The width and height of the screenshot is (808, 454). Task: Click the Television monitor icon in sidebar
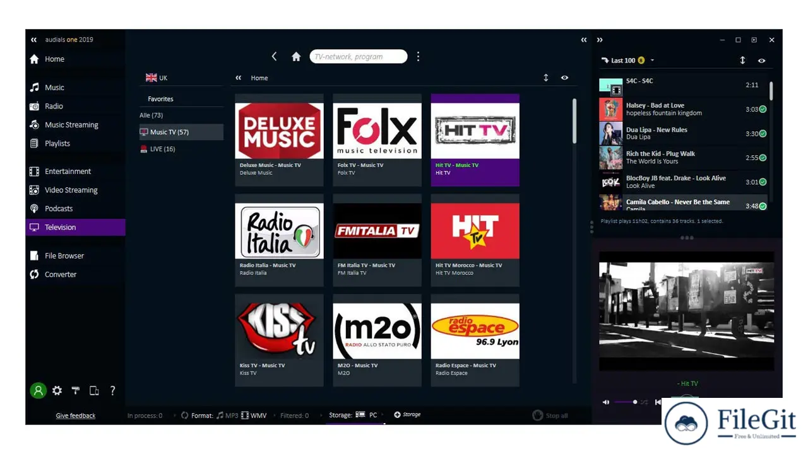[x=34, y=228]
